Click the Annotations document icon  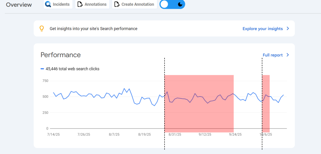click(80, 4)
